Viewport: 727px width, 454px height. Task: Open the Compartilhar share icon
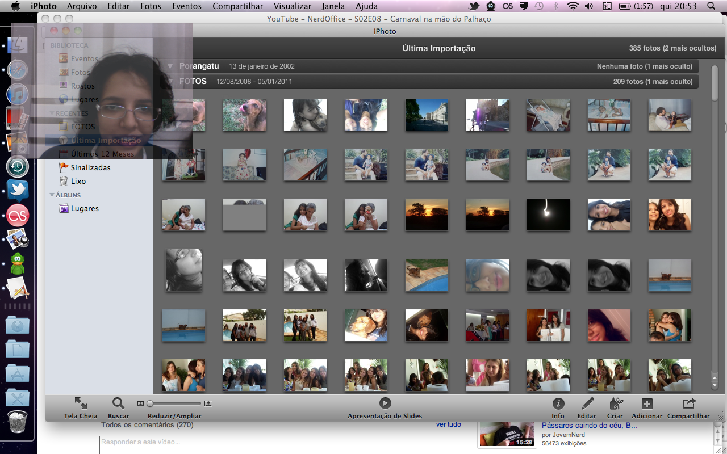point(688,403)
